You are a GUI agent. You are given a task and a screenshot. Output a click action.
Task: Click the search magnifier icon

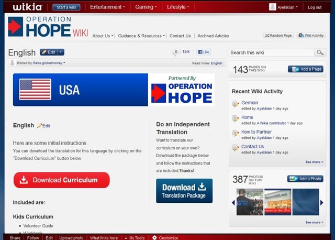[320, 52]
